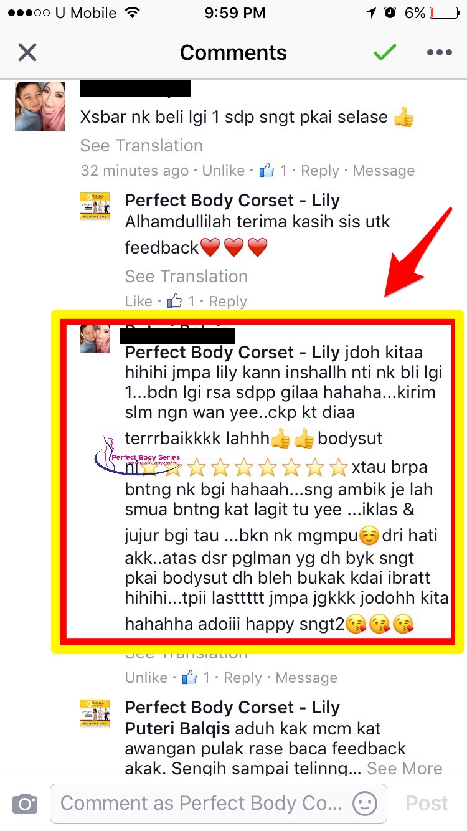This screenshot has width=467, height=831.
Task: Tap Like under the Alhamdullilah reply
Action: (138, 302)
